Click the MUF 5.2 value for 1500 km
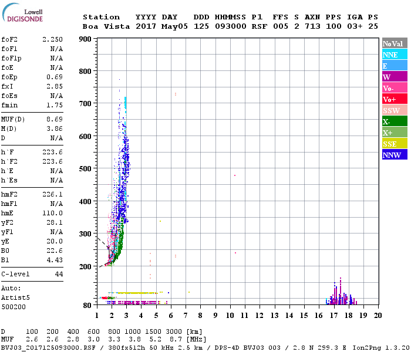Viewport: 411px width, 352px height. (155, 340)
